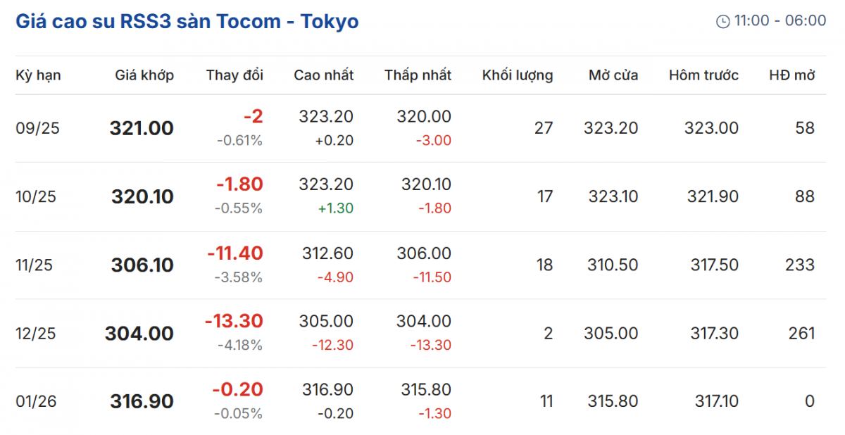This screenshot has width=845, height=435.
Task: Click the Tocom - Tokyo rubber price title
Action: 187,21
